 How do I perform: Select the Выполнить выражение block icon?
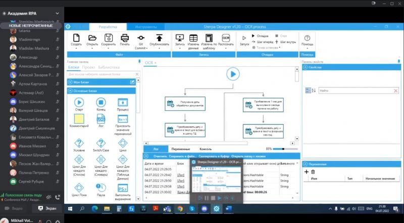click(x=123, y=188)
